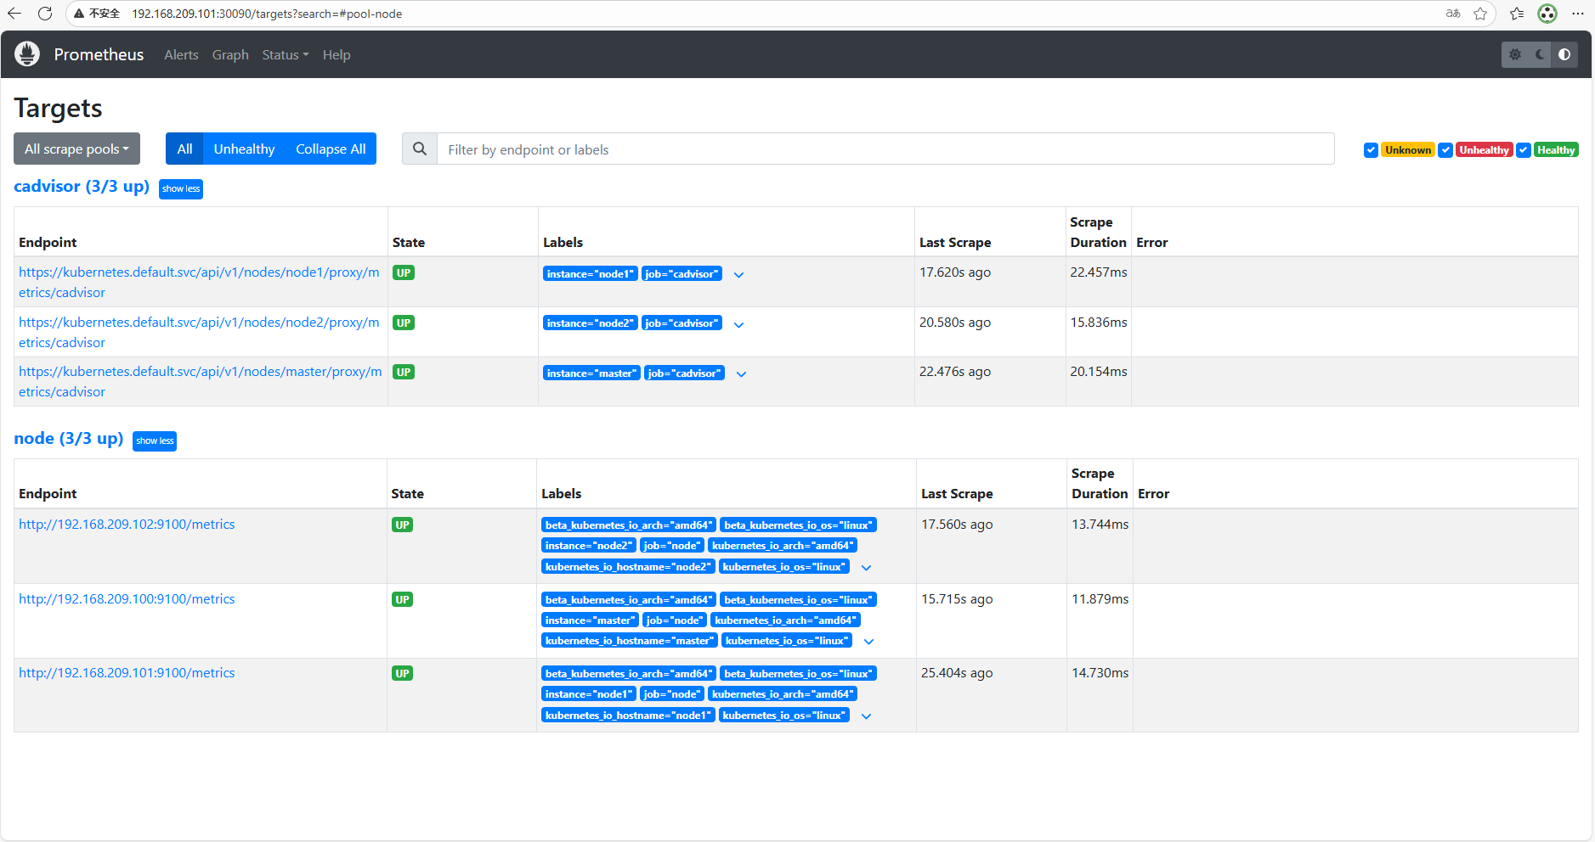Click the UP badge for cadvisor node1
This screenshot has width=1595, height=842.
point(404,273)
